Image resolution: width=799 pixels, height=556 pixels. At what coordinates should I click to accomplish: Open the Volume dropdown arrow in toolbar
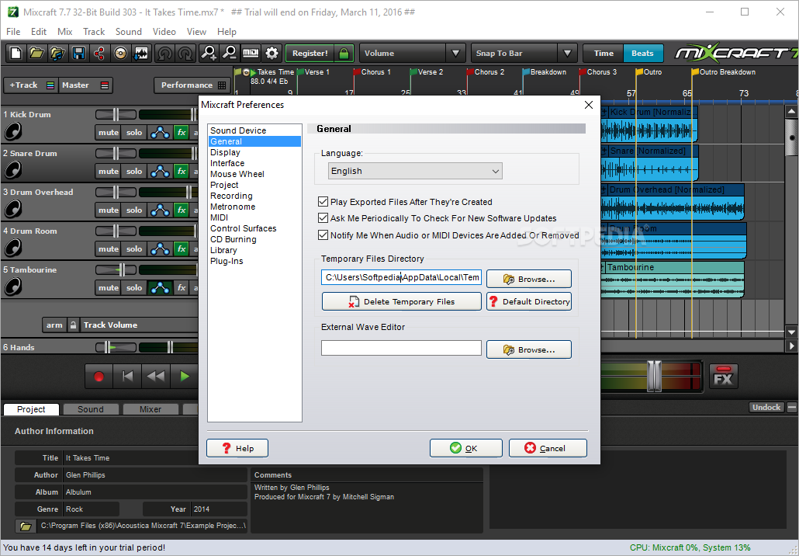click(x=455, y=53)
